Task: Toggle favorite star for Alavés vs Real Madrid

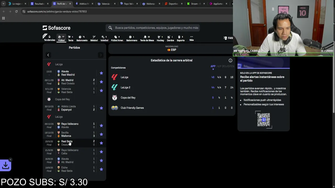Action: point(101,73)
